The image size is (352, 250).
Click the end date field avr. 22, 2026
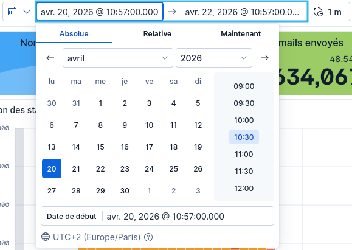click(x=242, y=12)
